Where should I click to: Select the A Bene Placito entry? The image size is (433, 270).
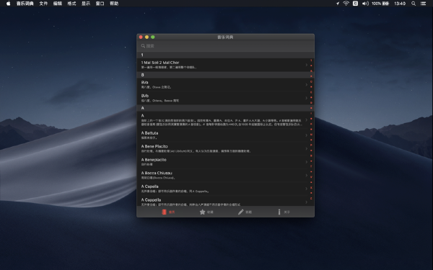[223, 148]
